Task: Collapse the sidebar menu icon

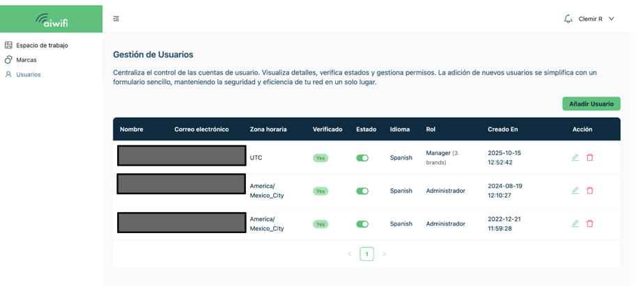Action: tap(116, 19)
